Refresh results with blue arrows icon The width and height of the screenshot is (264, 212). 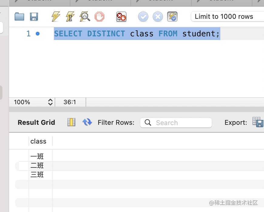[x=87, y=122]
